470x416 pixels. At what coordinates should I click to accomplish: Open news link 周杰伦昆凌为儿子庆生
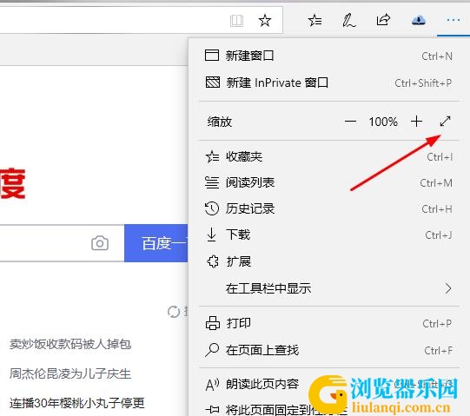tap(70, 373)
